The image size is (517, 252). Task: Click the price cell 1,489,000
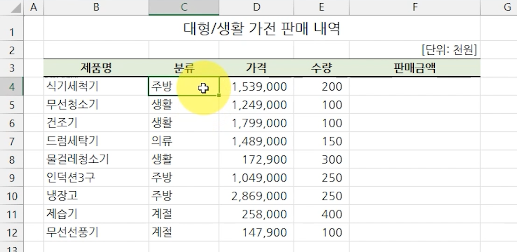coord(256,141)
